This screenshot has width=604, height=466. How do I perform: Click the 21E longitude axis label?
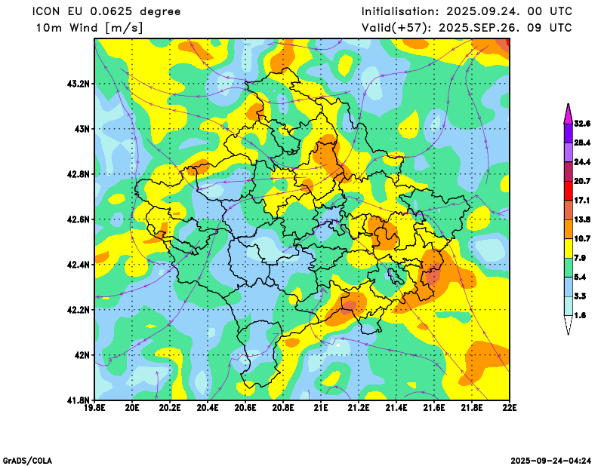[321, 409]
